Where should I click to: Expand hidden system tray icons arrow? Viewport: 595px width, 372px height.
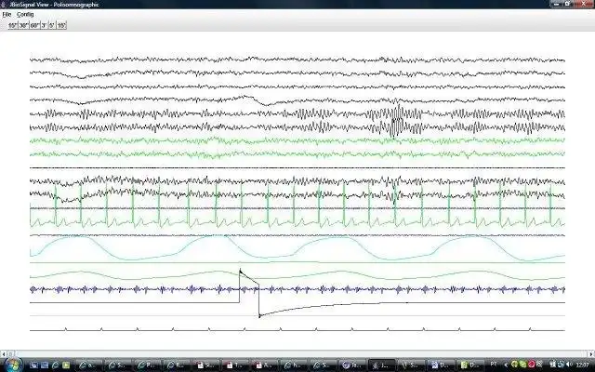tap(506, 365)
